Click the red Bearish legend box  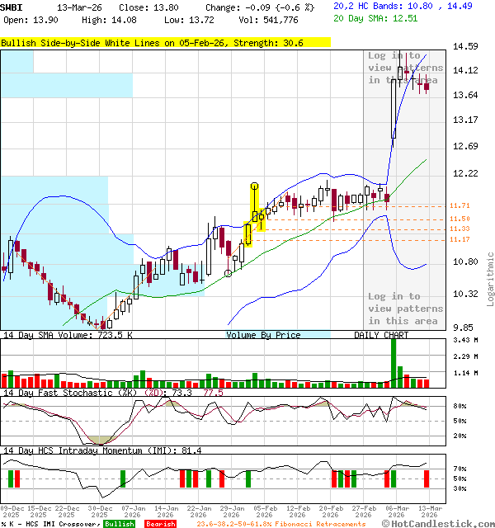(x=160, y=524)
